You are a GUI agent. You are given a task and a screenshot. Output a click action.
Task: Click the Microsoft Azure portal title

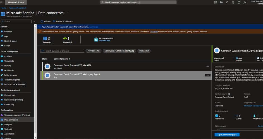pos(16,3)
